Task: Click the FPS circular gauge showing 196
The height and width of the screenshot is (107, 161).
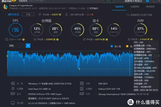Action: (16, 30)
